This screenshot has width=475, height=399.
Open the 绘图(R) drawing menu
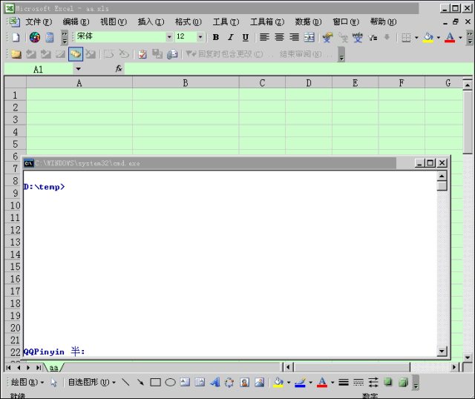tap(27, 383)
